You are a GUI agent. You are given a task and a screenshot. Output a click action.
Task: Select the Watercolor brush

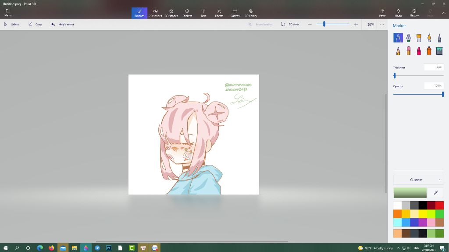pos(429,38)
